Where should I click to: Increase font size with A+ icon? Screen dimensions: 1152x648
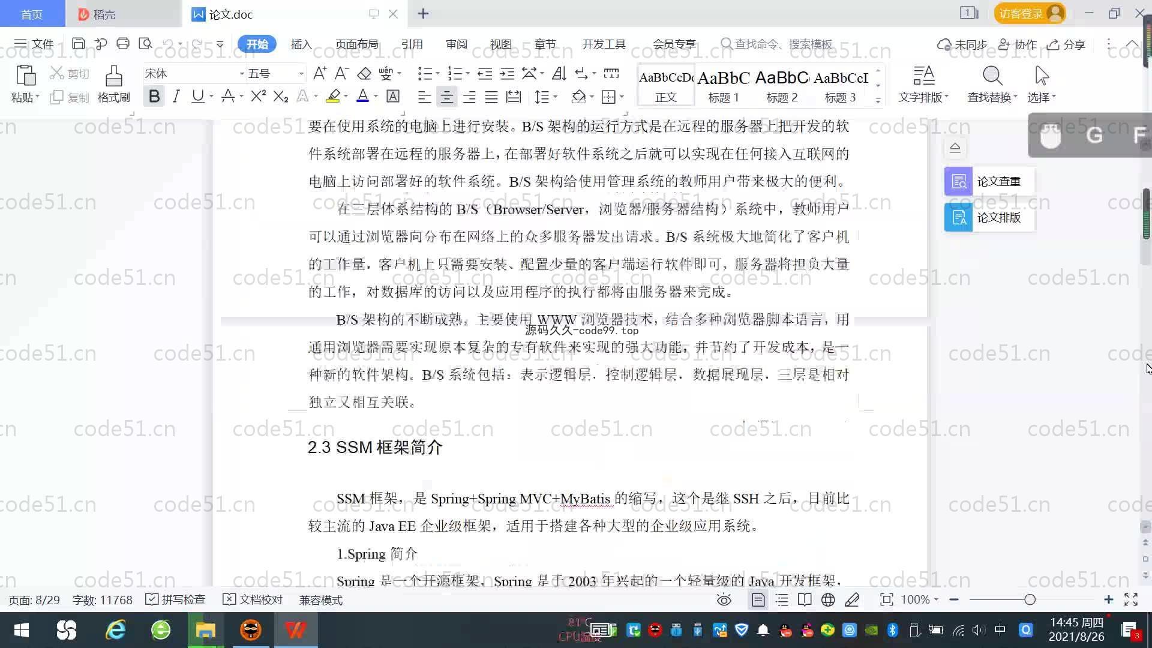(320, 73)
